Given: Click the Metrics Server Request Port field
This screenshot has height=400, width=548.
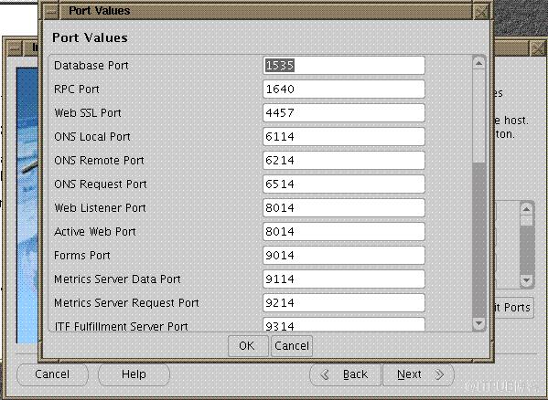Looking at the screenshot, I should tap(344, 302).
